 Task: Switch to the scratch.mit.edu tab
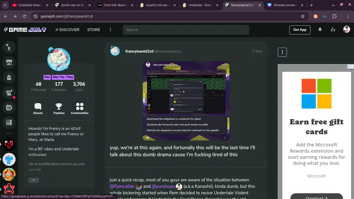pos(158,5)
